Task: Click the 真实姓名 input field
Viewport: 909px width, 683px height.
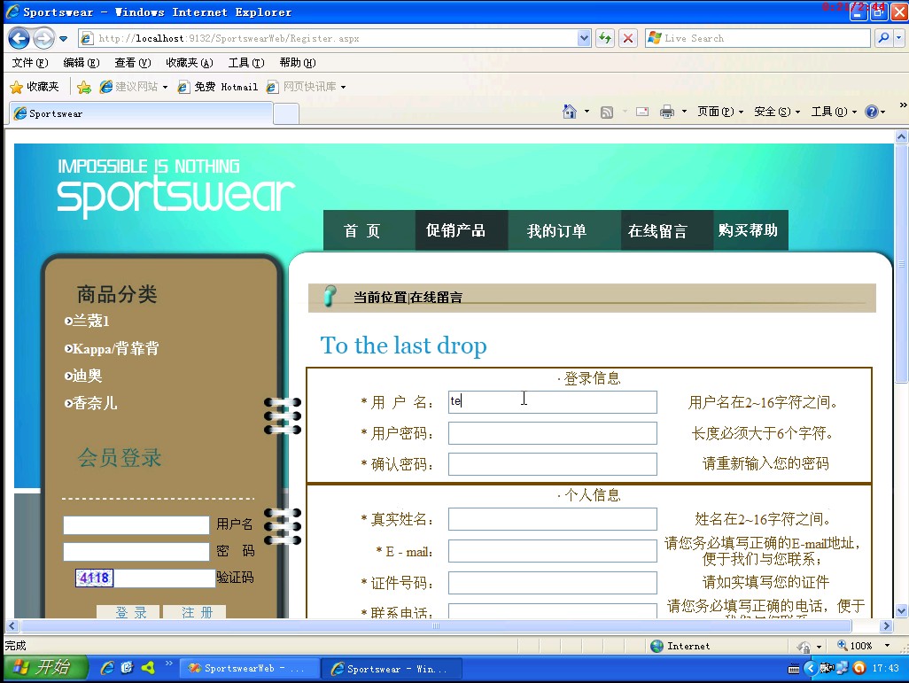Action: click(x=553, y=519)
